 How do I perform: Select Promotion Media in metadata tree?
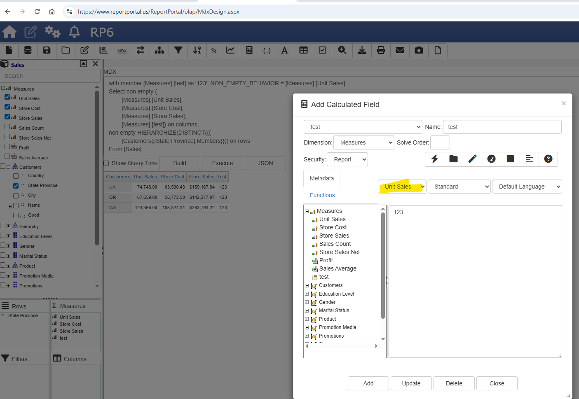point(337,327)
